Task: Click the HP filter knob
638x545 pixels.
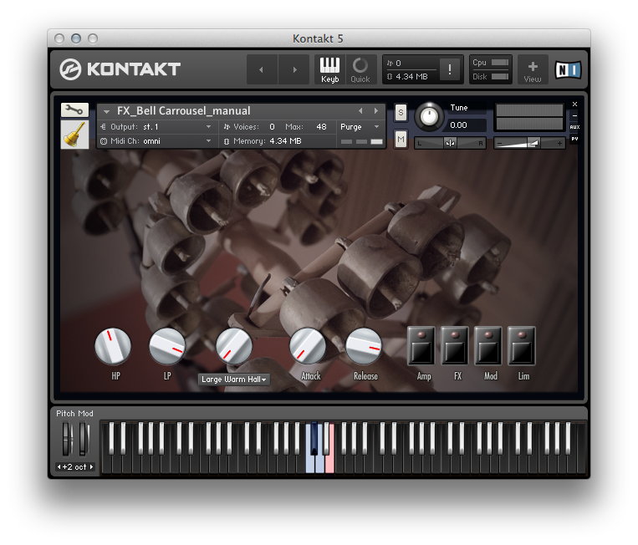Action: click(113, 346)
